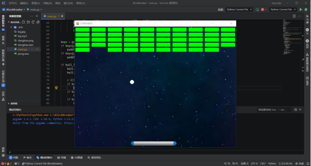The height and width of the screenshot is (166, 311).
Task: Collapse all folders in explorer header
Action: coord(38,22)
